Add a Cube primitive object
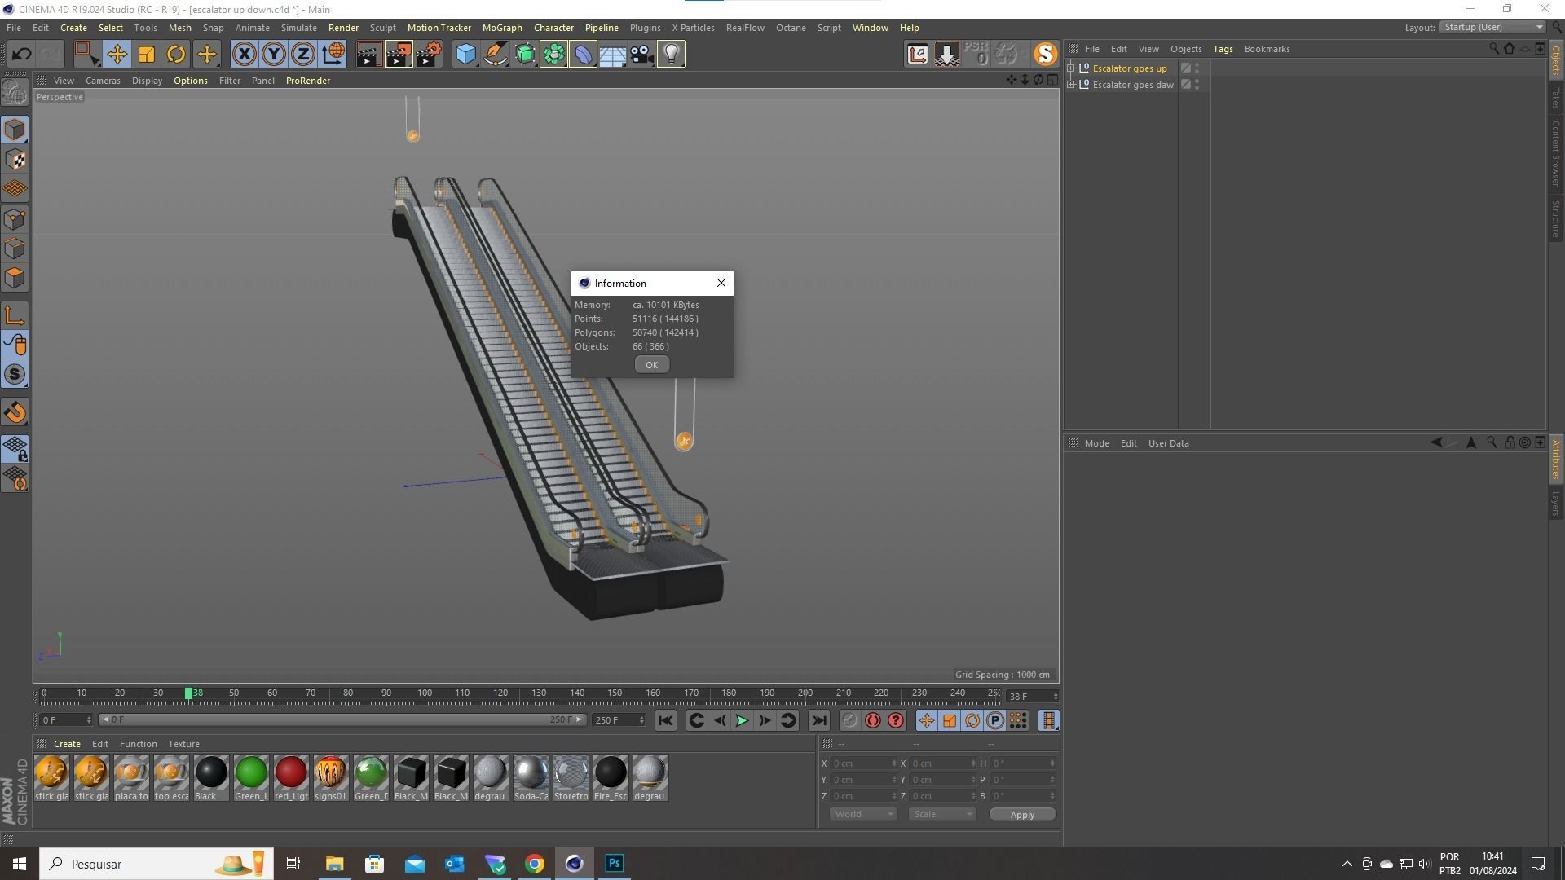The height and width of the screenshot is (880, 1565). (465, 55)
